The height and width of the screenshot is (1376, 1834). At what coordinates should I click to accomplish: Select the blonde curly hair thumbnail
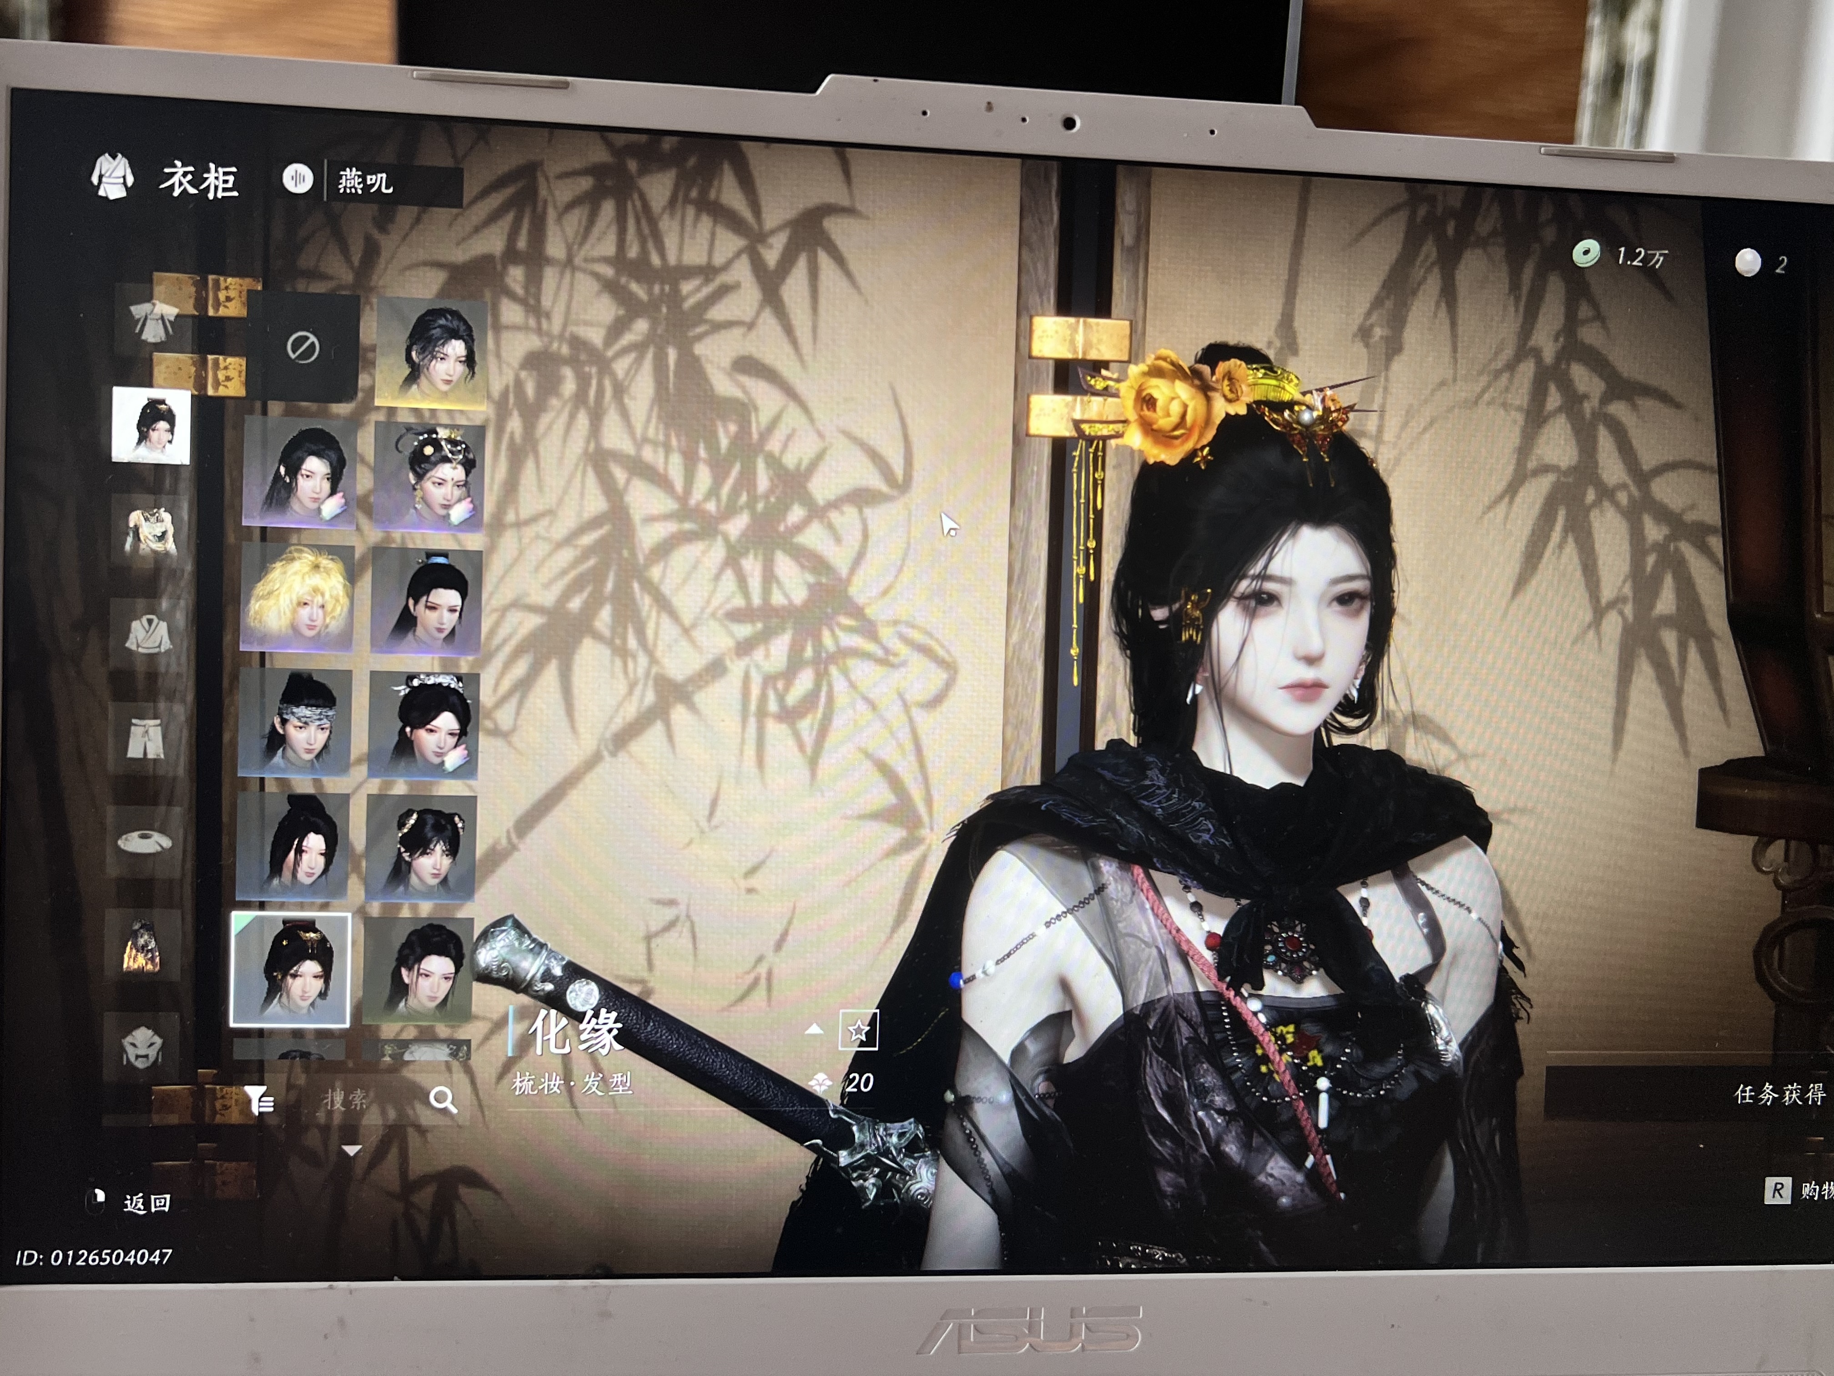coord(297,598)
